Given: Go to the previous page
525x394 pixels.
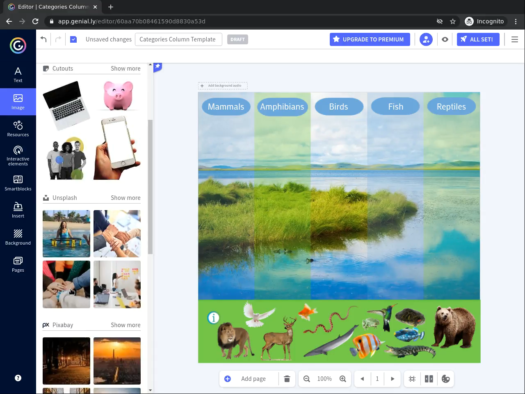Looking at the screenshot, I should [362, 379].
